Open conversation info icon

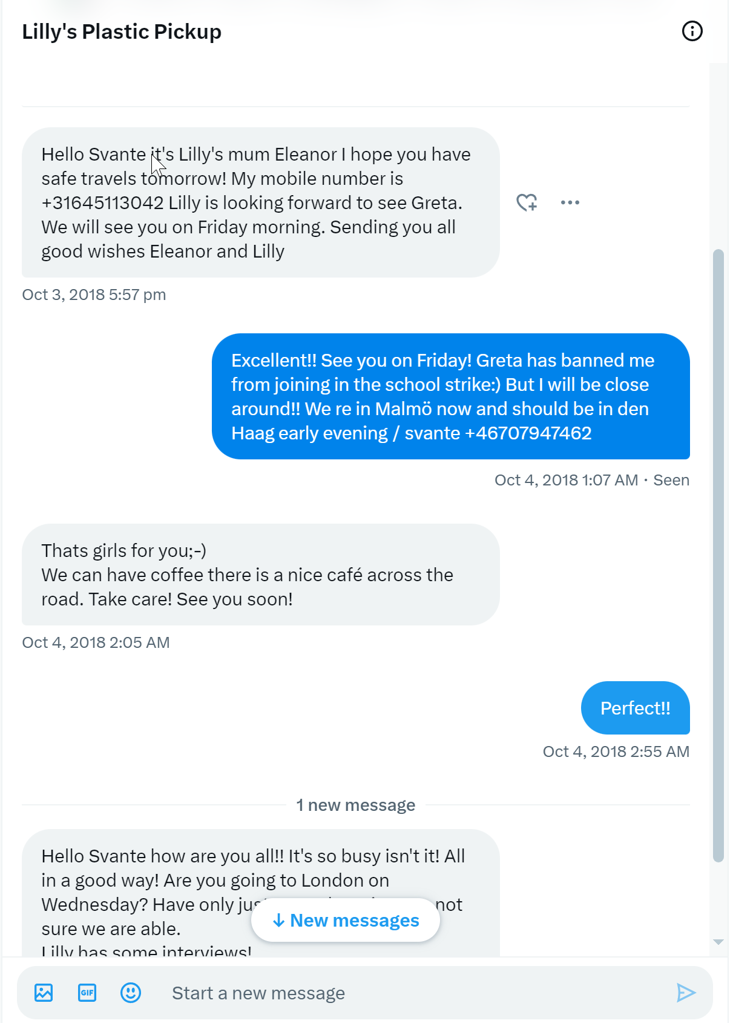[x=692, y=31]
